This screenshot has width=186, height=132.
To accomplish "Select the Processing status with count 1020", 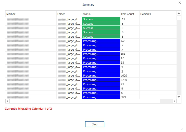I will tap(101, 76).
